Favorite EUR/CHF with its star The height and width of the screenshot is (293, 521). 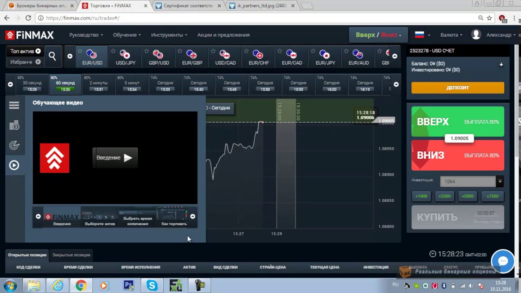pos(246,51)
